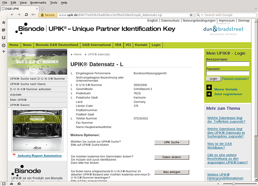Open Industry Report Automotive thumbnail
The image size is (258, 186).
(38, 130)
